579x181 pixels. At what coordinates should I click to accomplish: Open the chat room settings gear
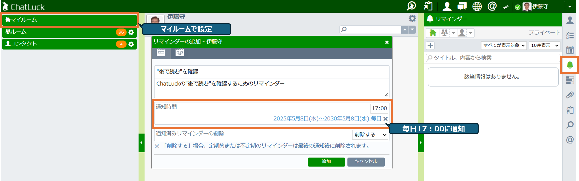click(412, 18)
